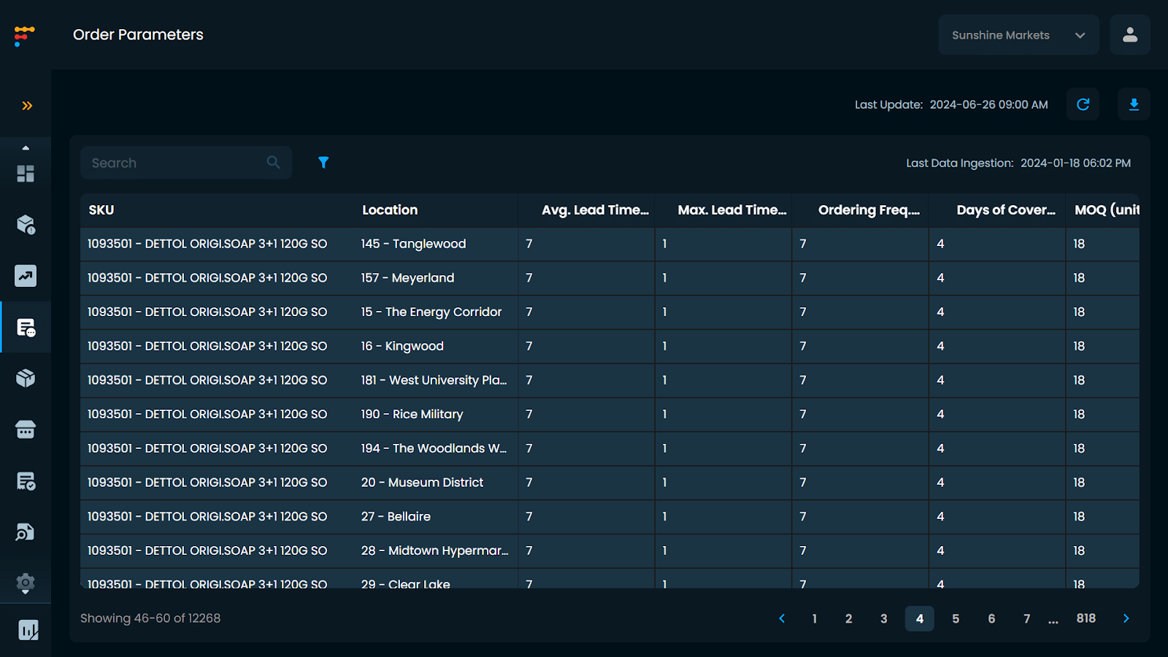
Task: Click the filter funnel icon
Action: point(323,163)
